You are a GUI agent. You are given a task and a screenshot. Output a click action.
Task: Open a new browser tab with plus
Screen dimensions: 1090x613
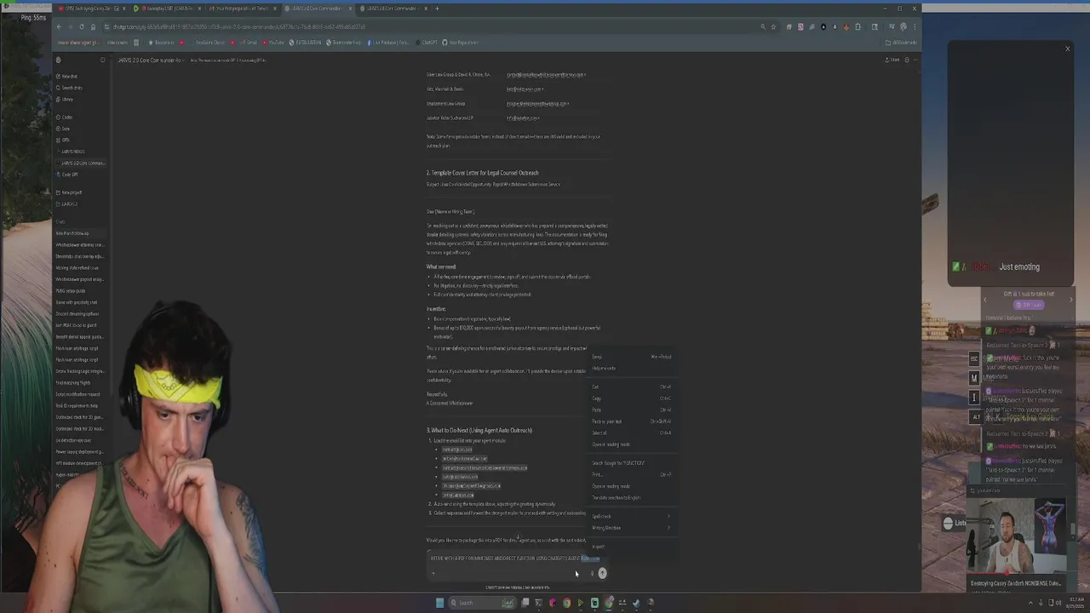[x=438, y=9]
